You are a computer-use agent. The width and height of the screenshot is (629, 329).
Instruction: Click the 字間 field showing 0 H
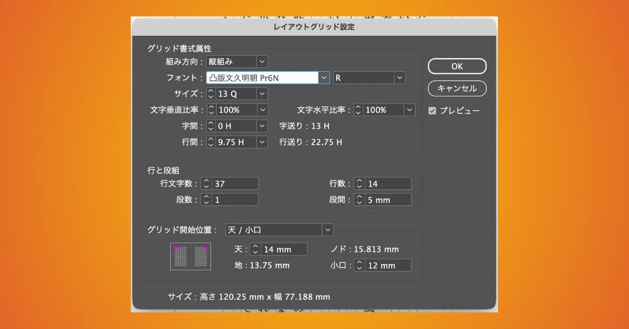236,126
